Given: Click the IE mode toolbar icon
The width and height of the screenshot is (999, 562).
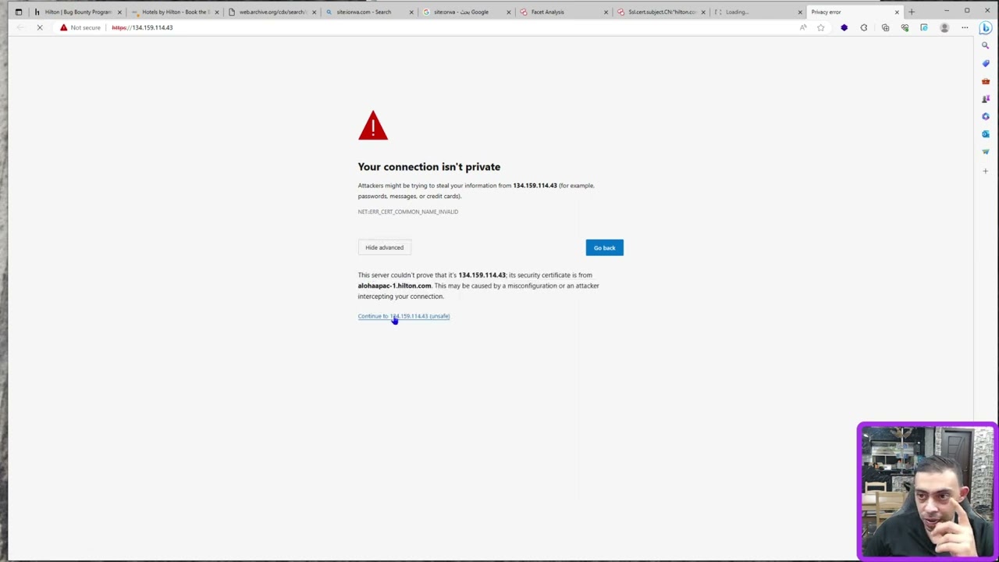Looking at the screenshot, I should click(924, 27).
